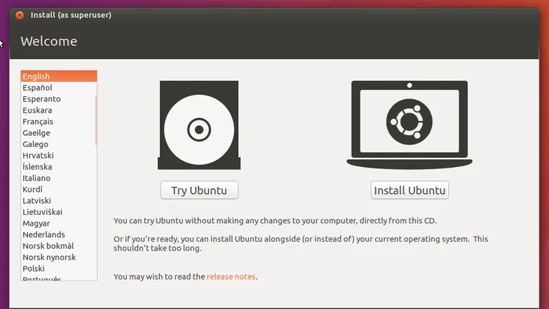Select Lietuviškai language
Image resolution: width=549 pixels, height=309 pixels.
pyautogui.click(x=59, y=212)
